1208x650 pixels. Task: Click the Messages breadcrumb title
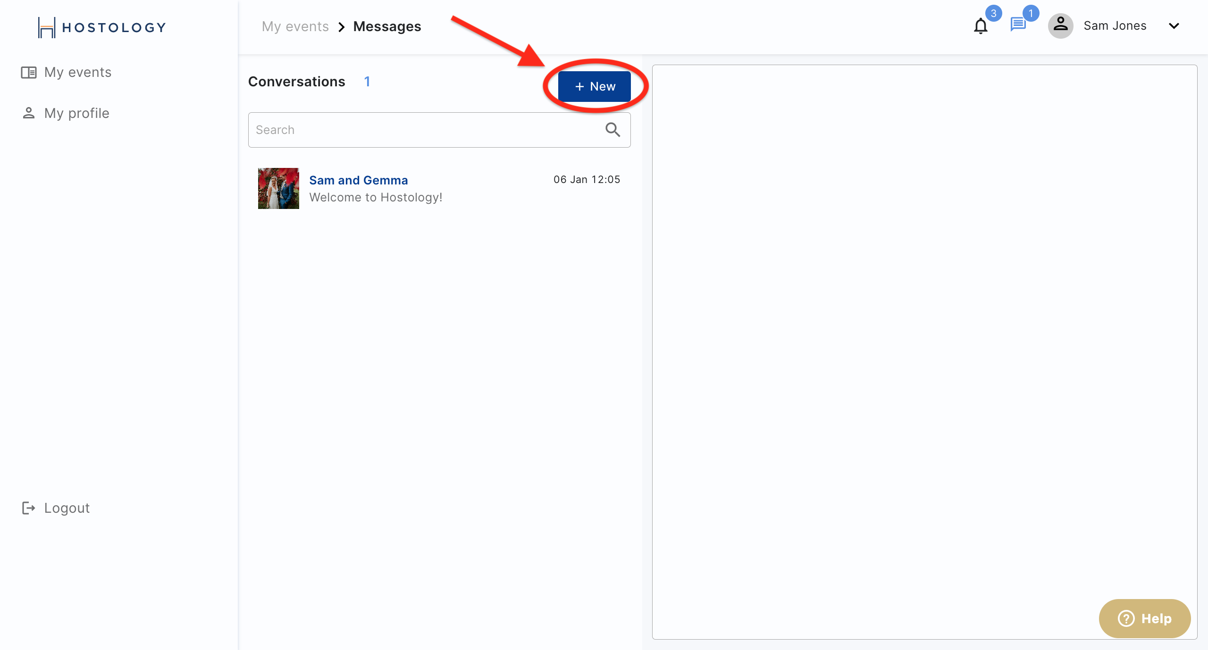(x=387, y=26)
